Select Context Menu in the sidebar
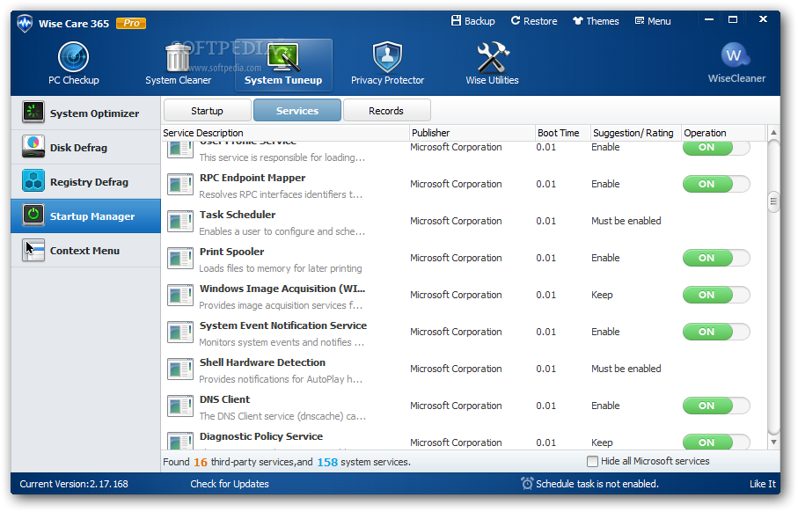Viewport: 798px width, 512px height. 85,251
